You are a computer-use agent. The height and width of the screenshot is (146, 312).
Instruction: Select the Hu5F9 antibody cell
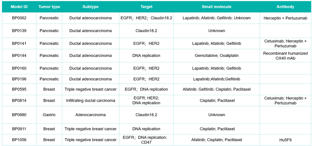(x=285, y=140)
